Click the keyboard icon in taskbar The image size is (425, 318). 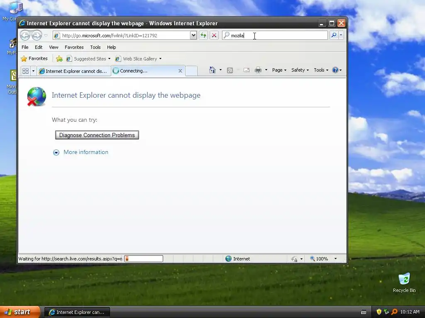[x=364, y=312]
